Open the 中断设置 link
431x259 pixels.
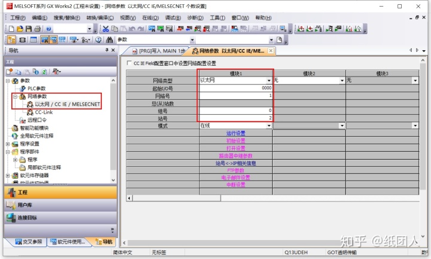(x=236, y=185)
